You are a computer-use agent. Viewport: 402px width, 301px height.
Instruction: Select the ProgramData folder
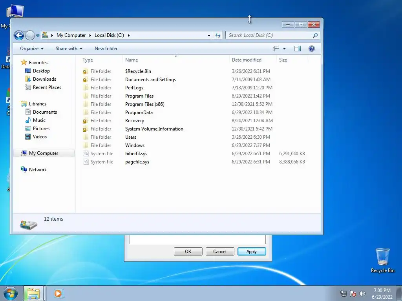(x=139, y=112)
